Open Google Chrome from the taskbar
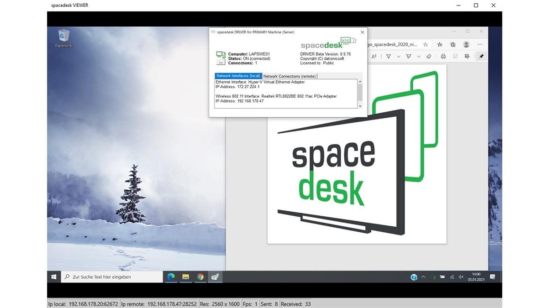 [x=200, y=277]
